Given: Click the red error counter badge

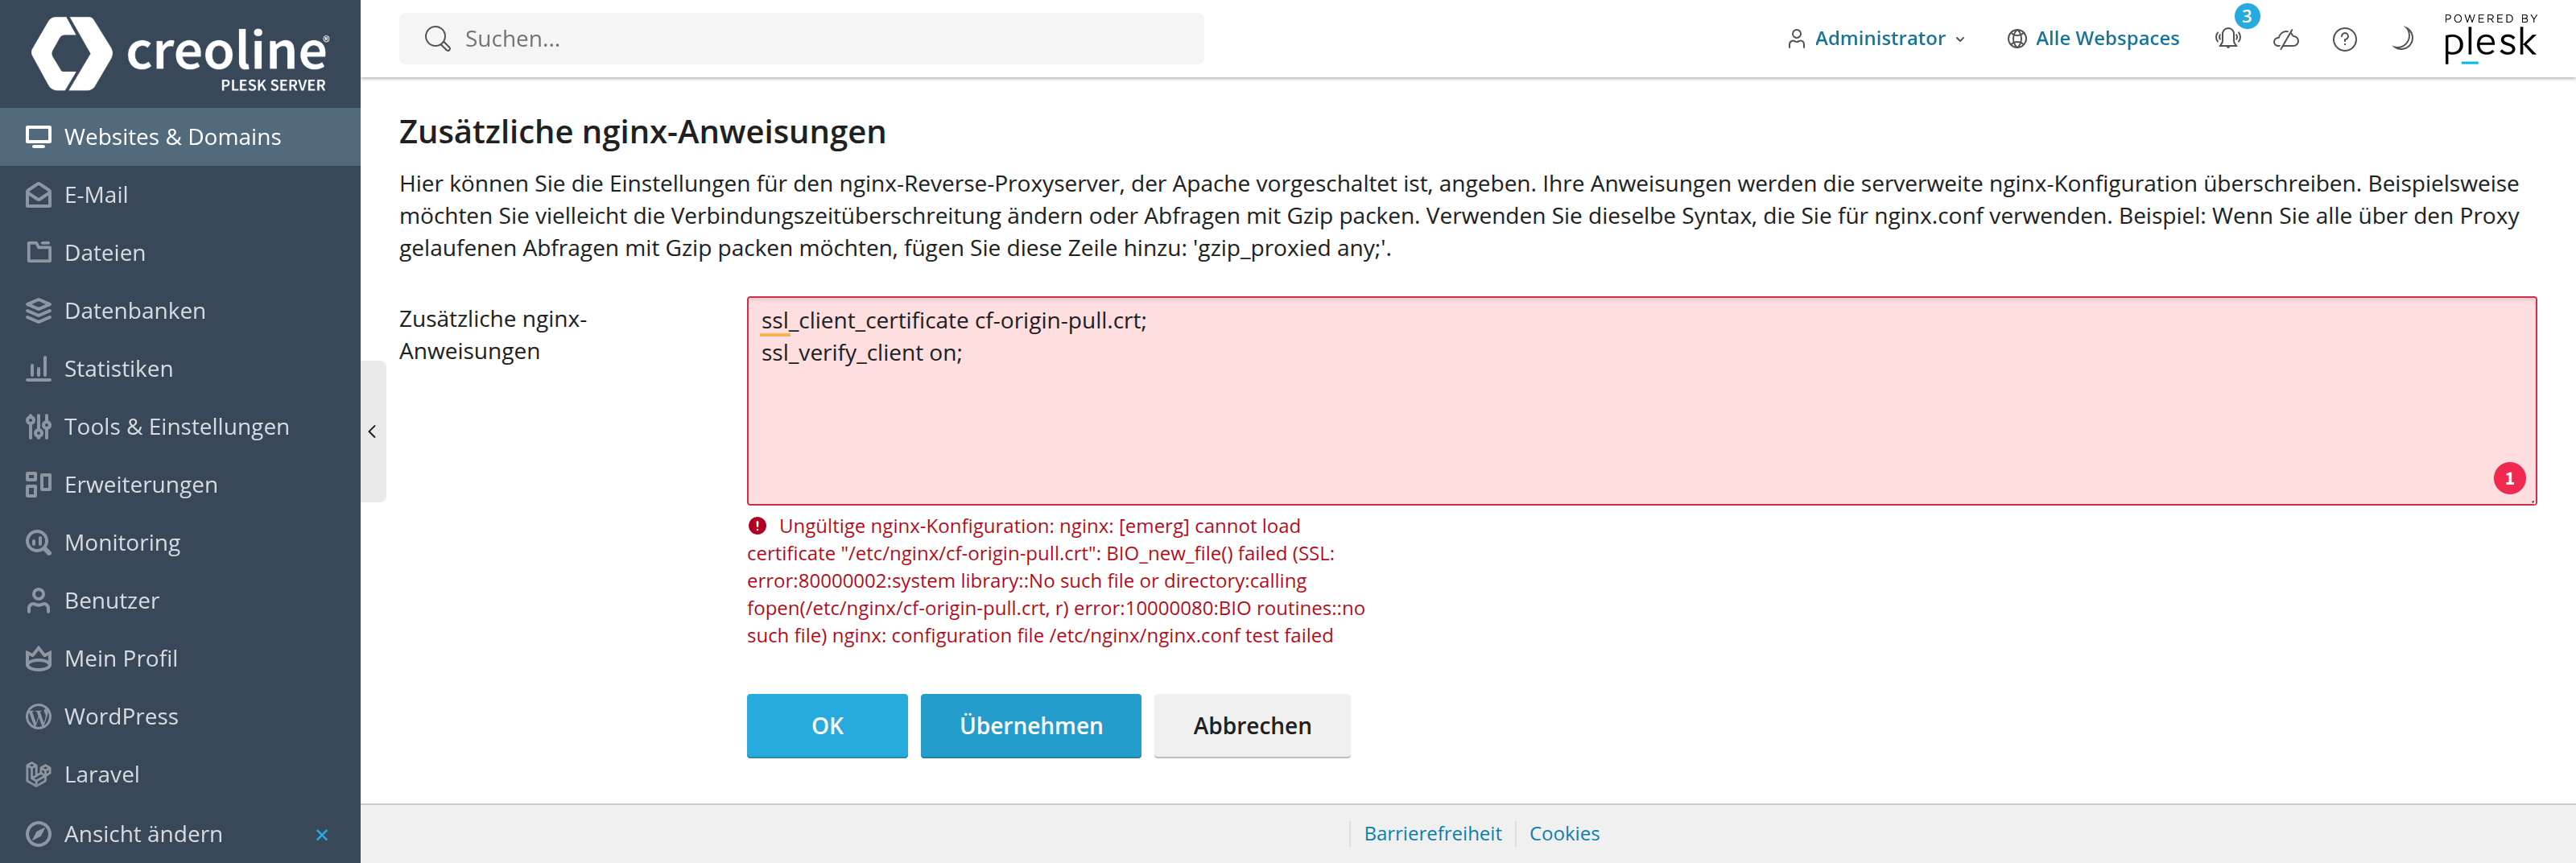Looking at the screenshot, I should tap(2509, 478).
